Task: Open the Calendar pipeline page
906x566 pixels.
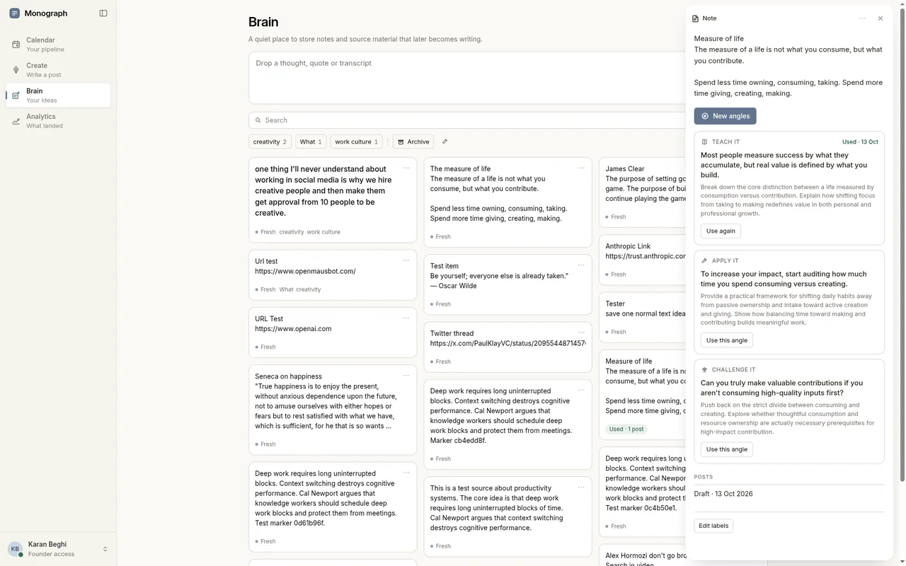Action: click(x=58, y=45)
